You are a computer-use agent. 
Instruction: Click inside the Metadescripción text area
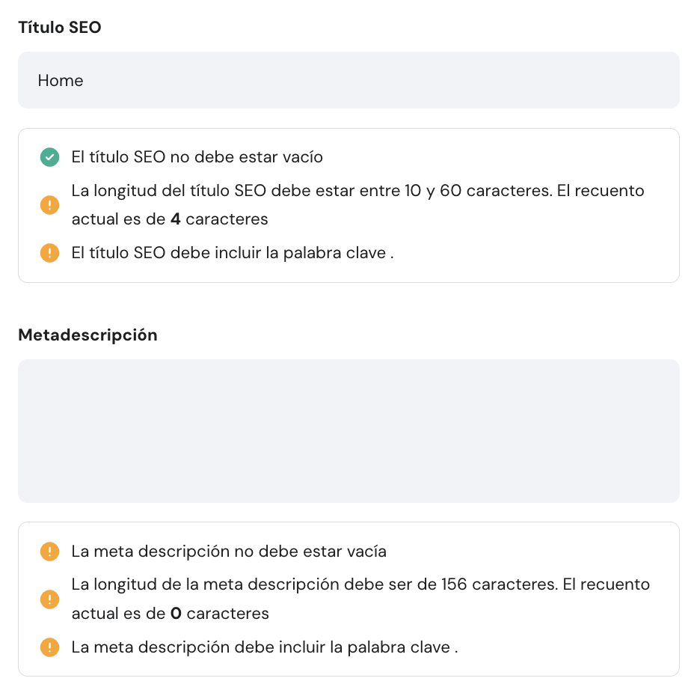[x=349, y=430]
